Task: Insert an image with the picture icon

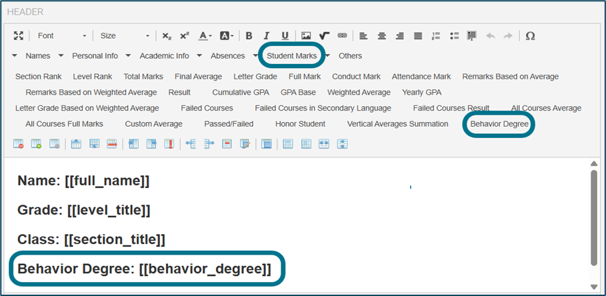Action: coord(306,35)
